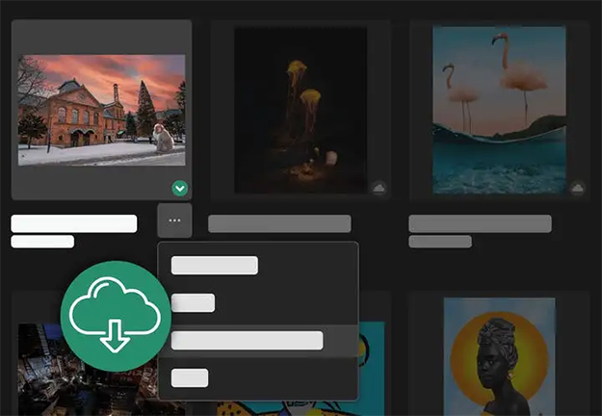Select the highlighted third context menu item
Viewport: 602px width, 416px height.
[247, 340]
